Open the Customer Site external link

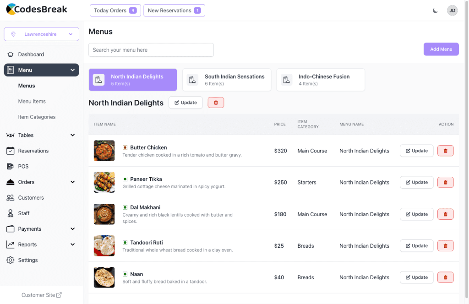(x=42, y=295)
